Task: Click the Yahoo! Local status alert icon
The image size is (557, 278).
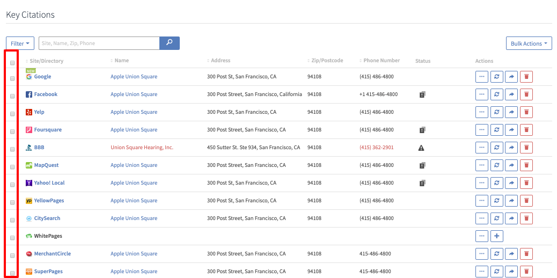Action: (422, 183)
